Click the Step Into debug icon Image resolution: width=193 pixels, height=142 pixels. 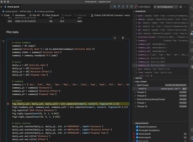123,7
